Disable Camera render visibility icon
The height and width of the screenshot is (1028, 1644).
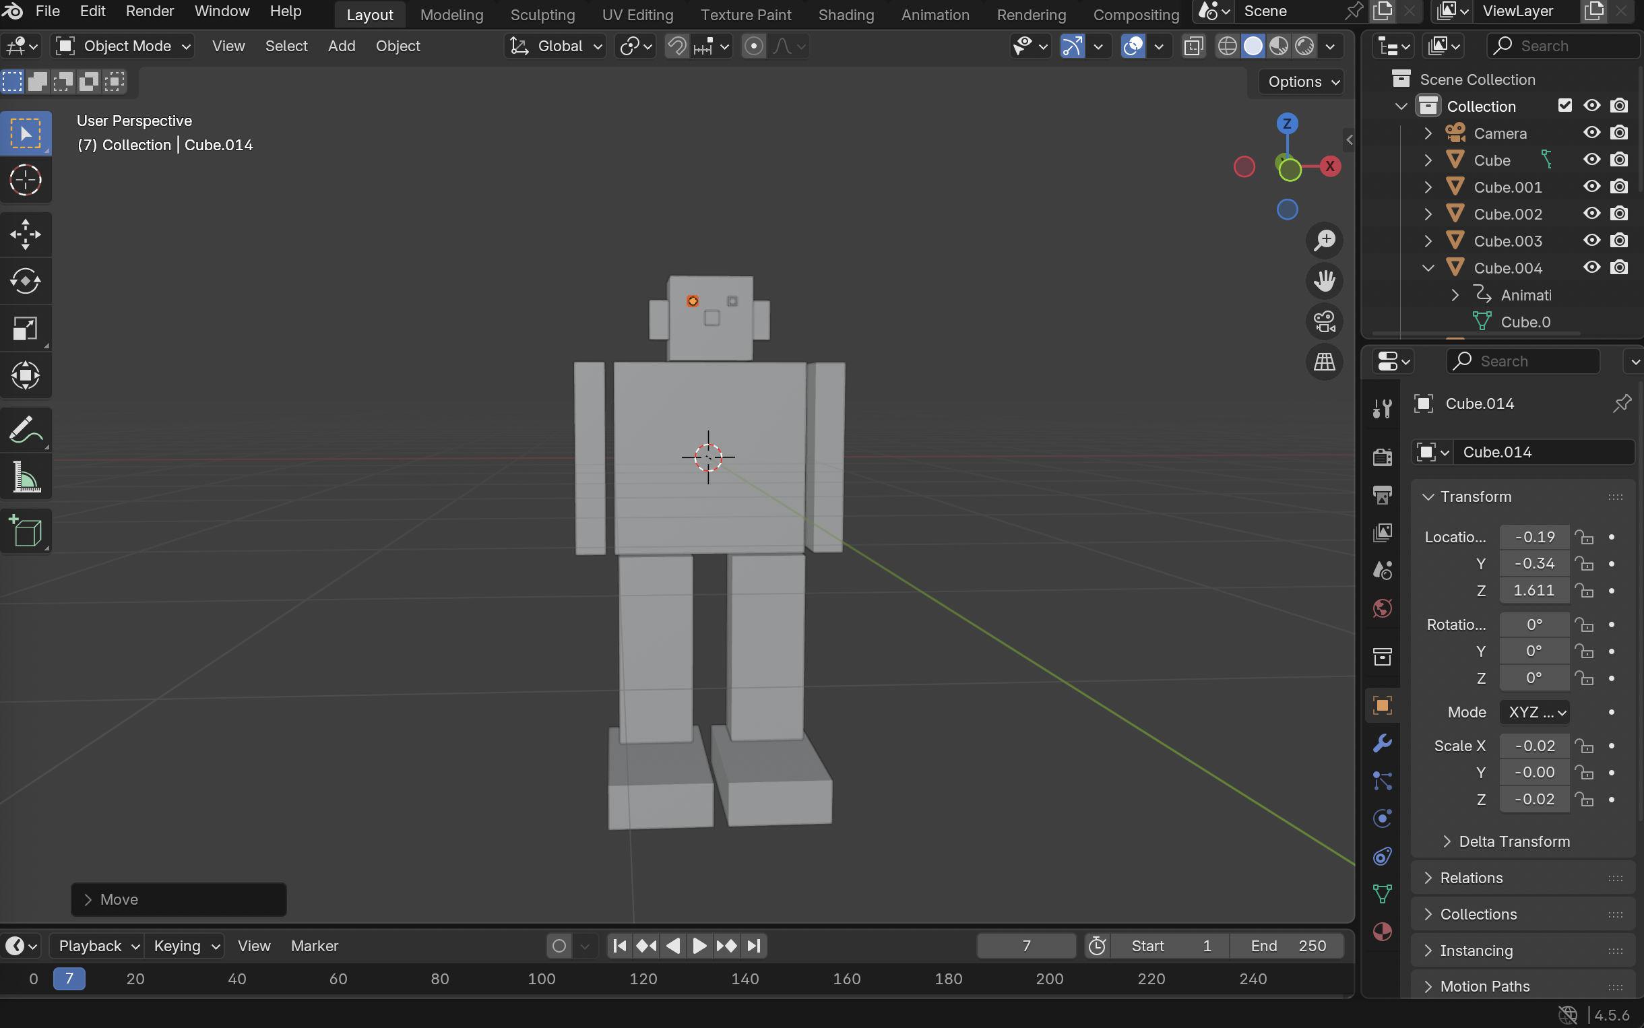coord(1619,133)
